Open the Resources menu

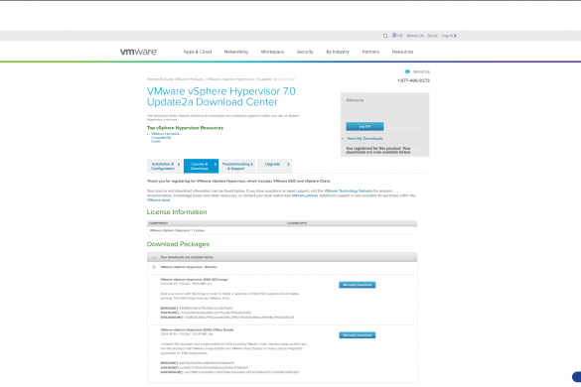point(402,52)
